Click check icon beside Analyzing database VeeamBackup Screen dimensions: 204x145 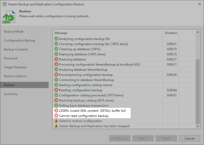[x=56, y=69]
